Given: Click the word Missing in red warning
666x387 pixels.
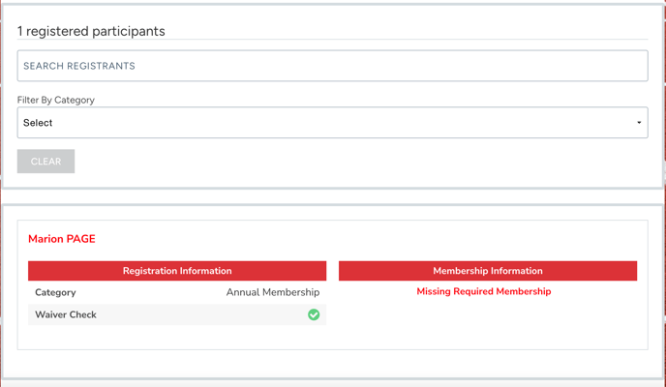Looking at the screenshot, I should tap(435, 291).
